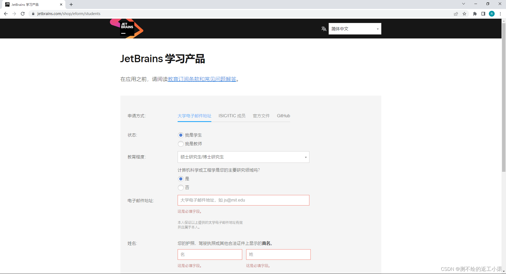Click scrollbar down arrow

pyautogui.click(x=504, y=271)
